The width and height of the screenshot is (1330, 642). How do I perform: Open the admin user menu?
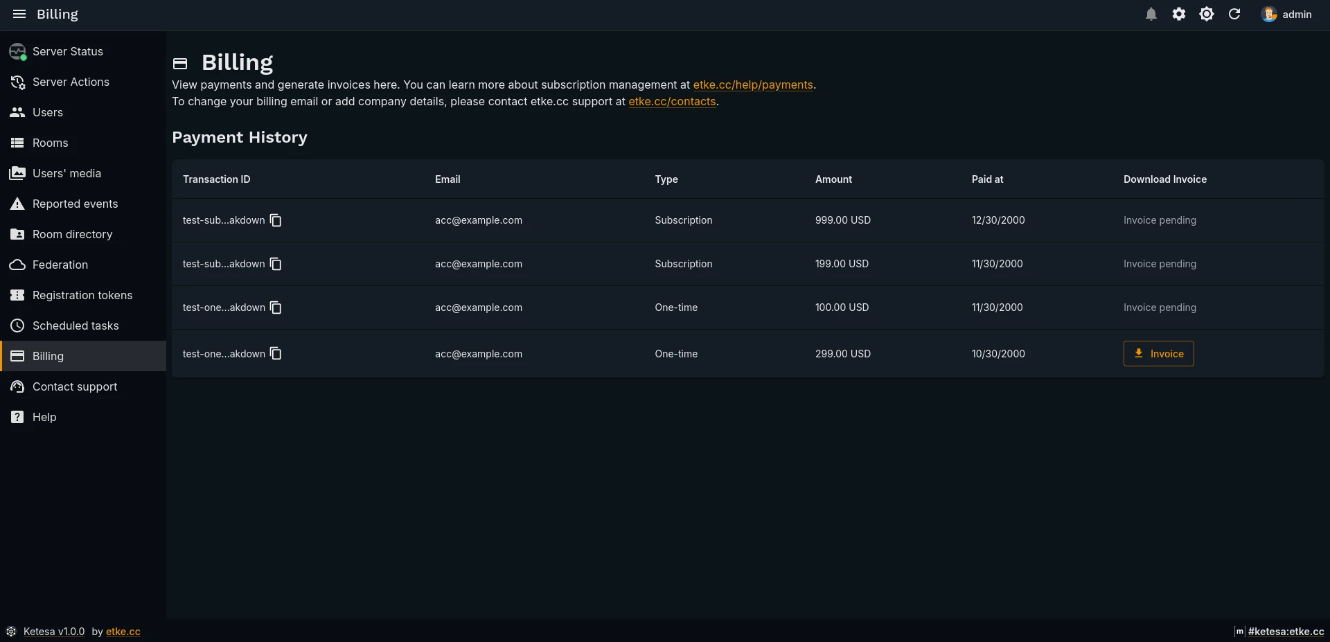(1287, 14)
